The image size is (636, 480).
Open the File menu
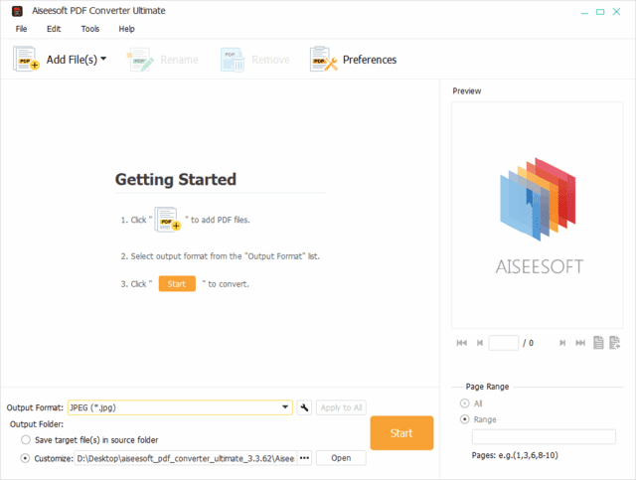point(21,29)
